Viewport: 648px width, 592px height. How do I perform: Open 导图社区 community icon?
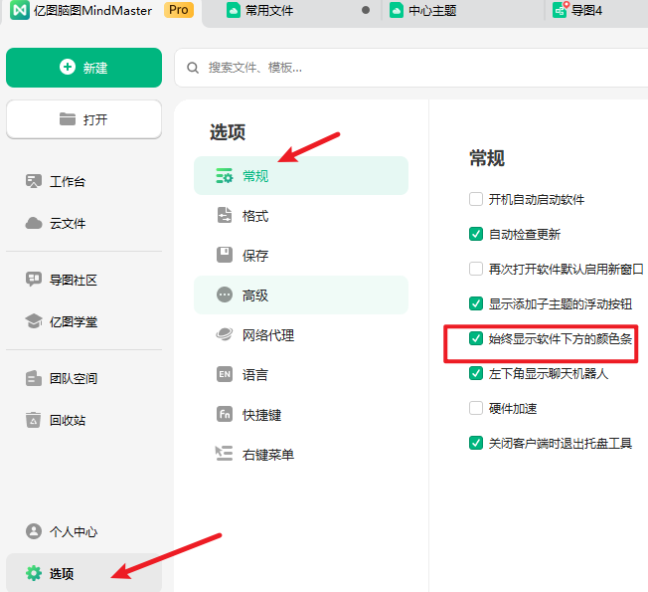pyautogui.click(x=34, y=280)
